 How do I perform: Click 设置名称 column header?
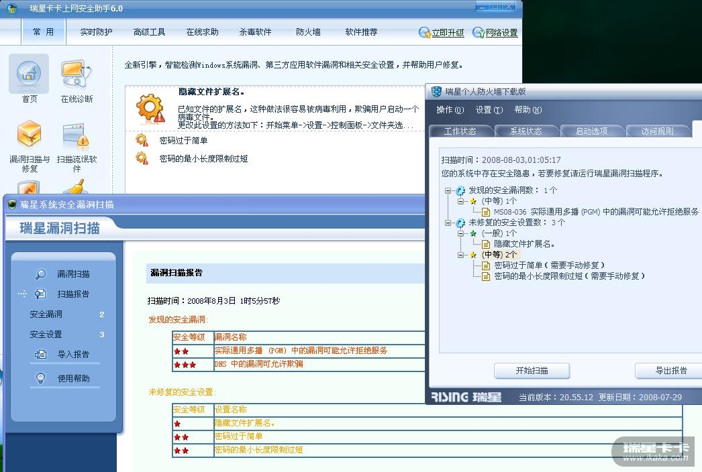(231, 410)
